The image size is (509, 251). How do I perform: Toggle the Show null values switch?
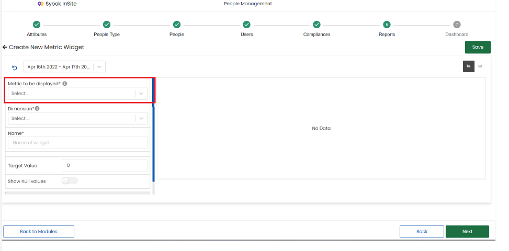pos(70,181)
